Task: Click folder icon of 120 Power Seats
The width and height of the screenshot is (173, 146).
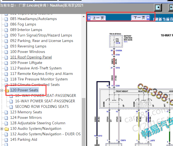Action: (x=7, y=91)
